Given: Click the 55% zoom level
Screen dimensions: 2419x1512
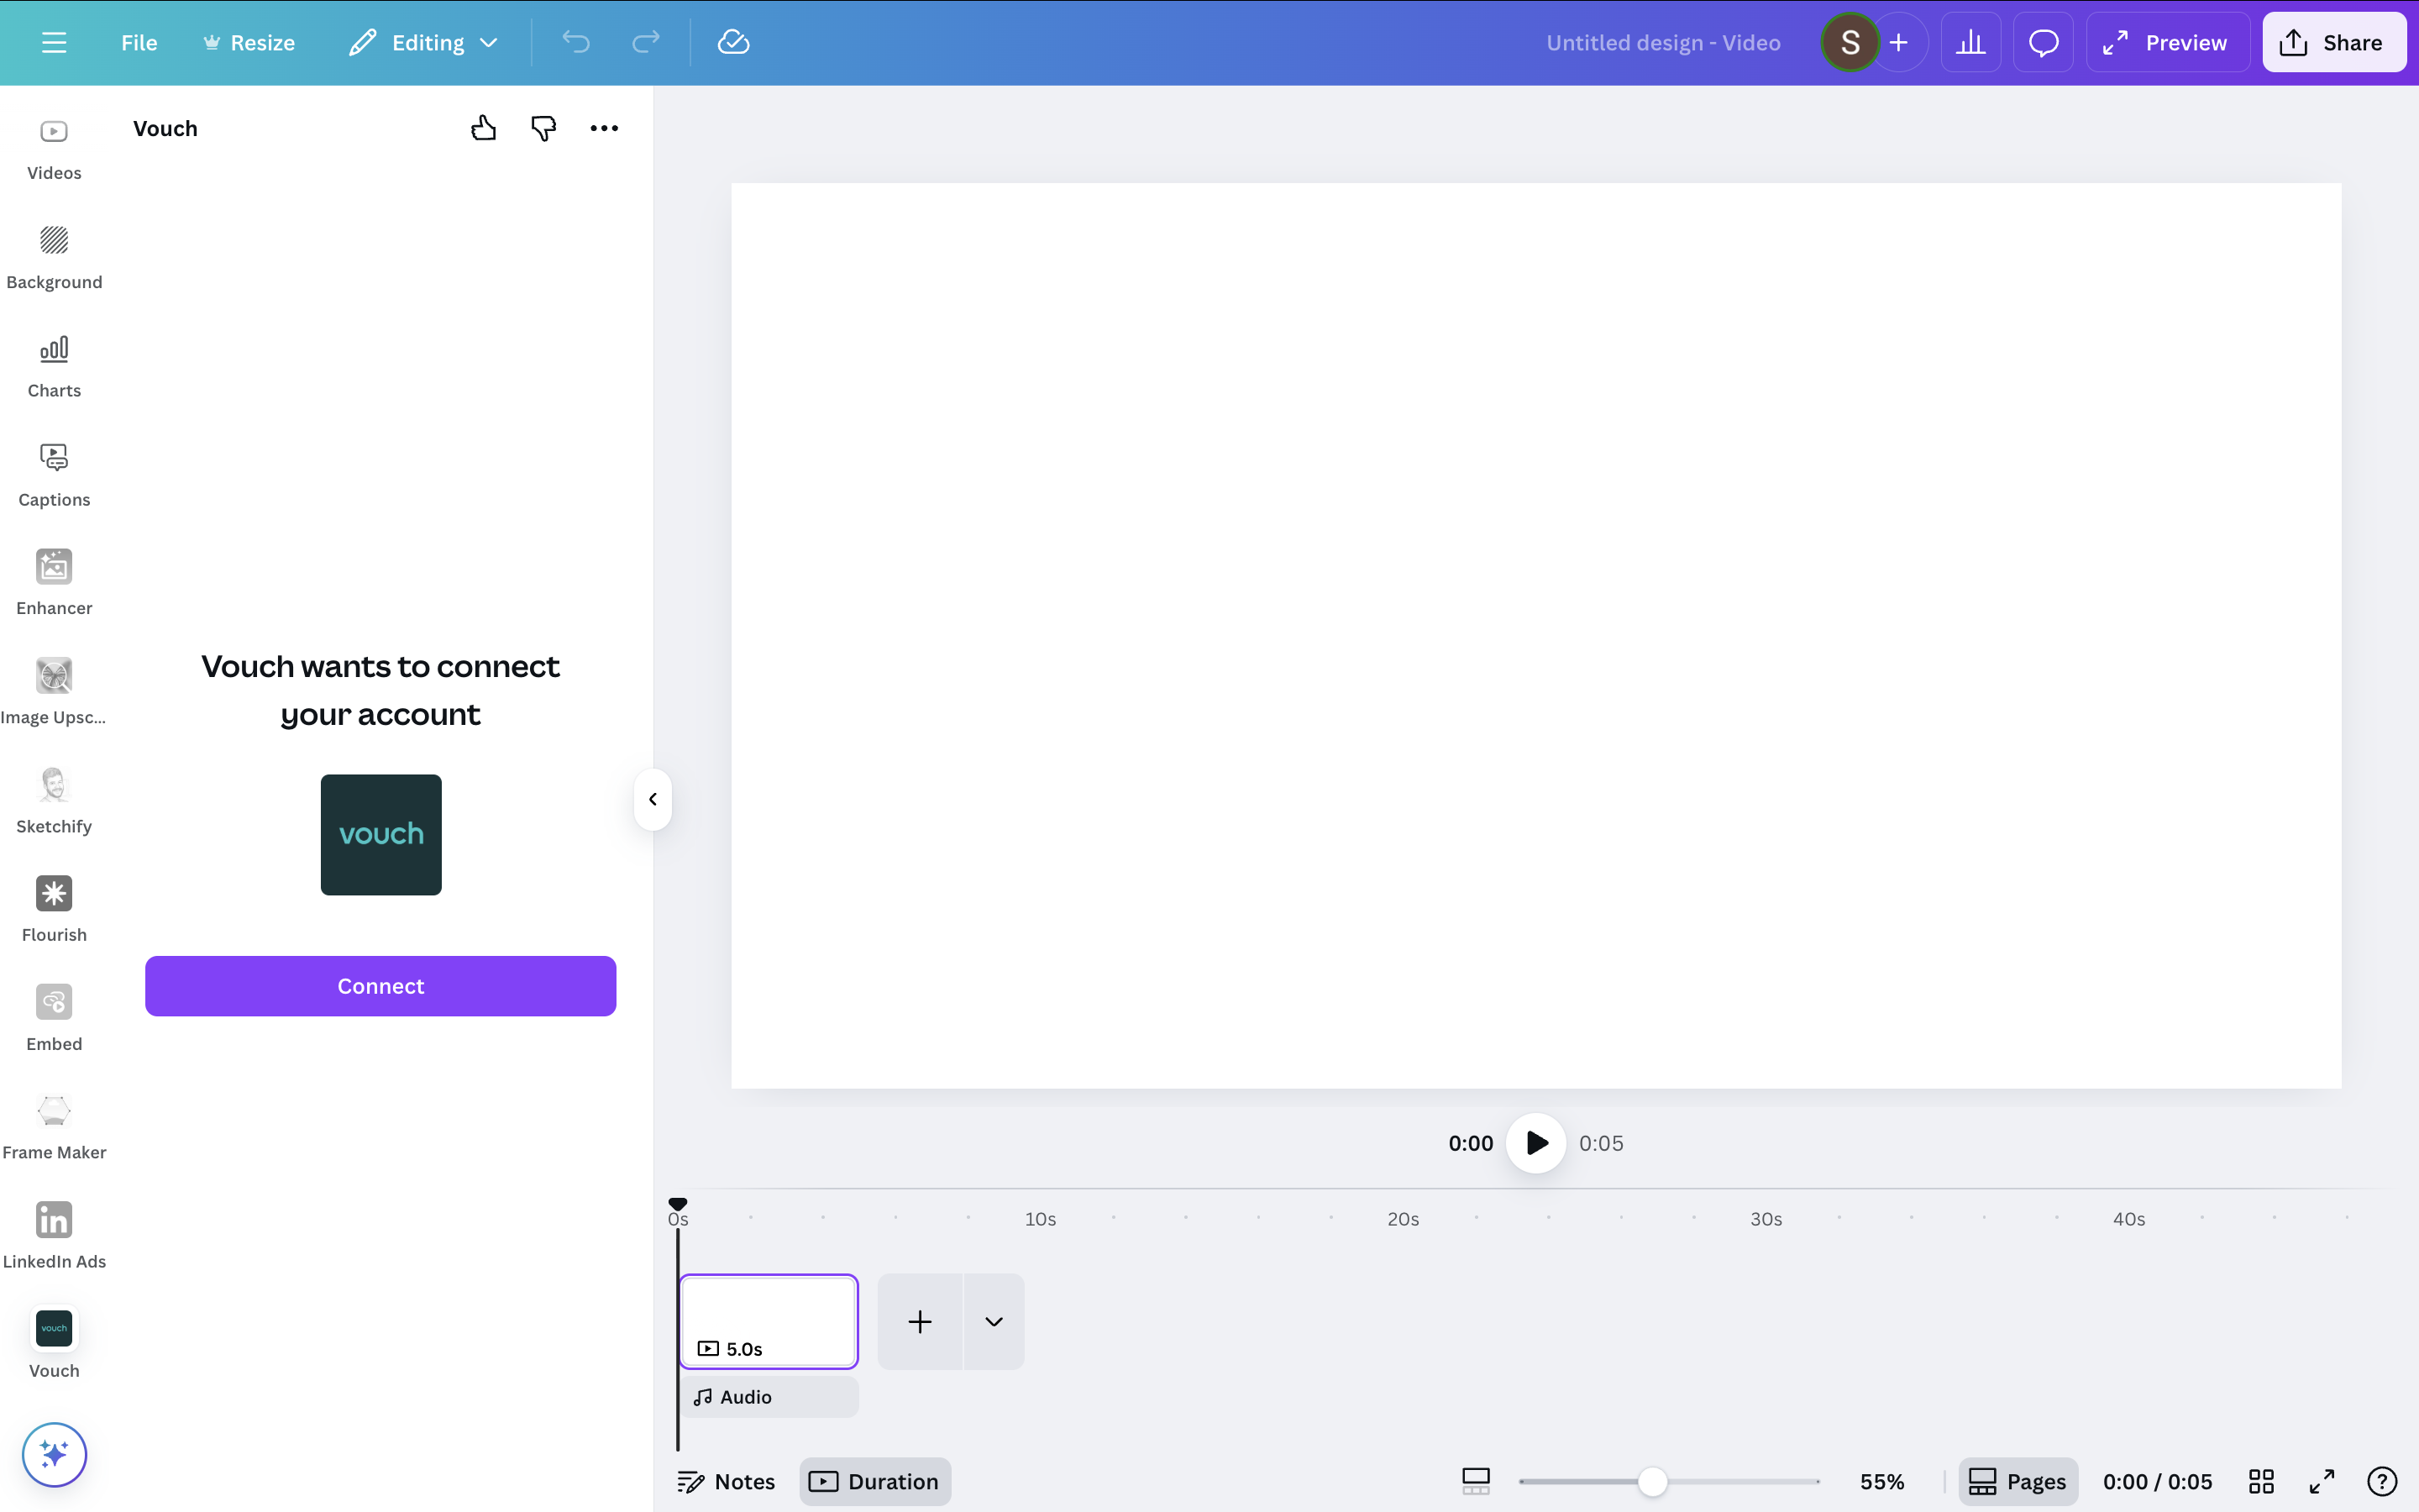Looking at the screenshot, I should pyautogui.click(x=1882, y=1481).
